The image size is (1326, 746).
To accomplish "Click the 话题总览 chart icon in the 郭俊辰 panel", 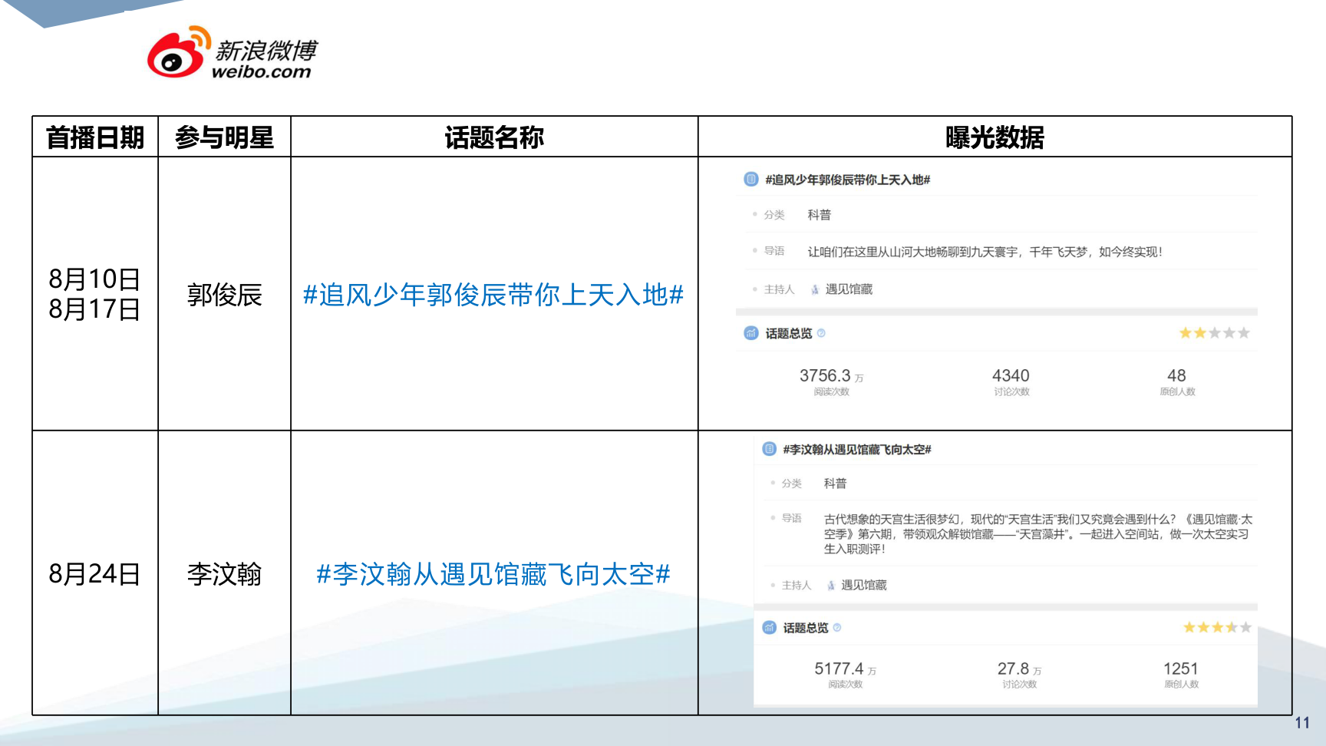I will pos(751,333).
